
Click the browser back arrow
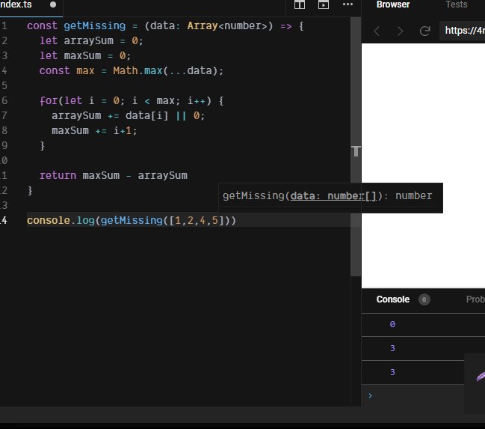(x=377, y=31)
